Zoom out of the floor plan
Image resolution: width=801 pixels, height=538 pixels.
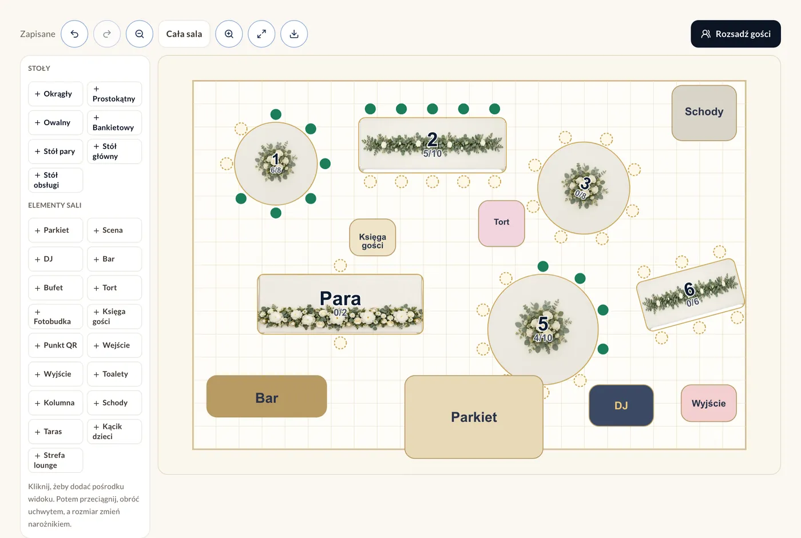140,34
